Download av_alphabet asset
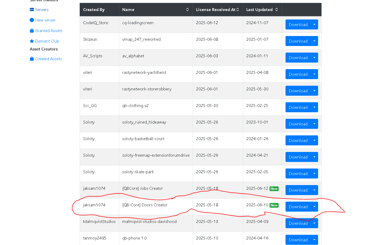This screenshot has height=245, width=387. [298, 58]
